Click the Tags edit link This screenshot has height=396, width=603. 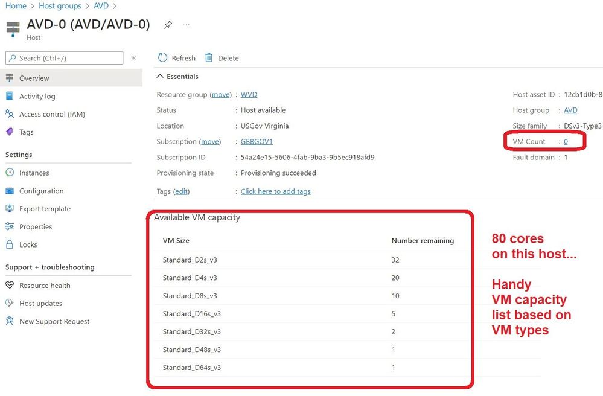181,191
